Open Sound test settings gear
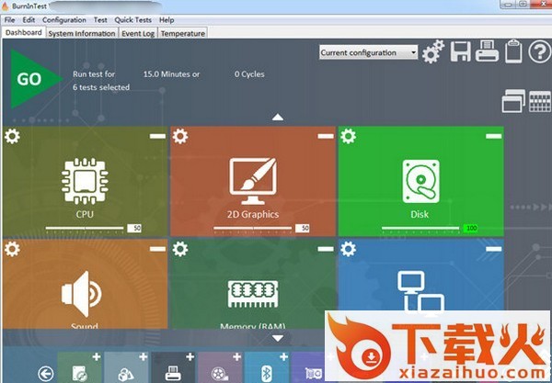The width and height of the screenshot is (552, 383). pyautogui.click(x=12, y=249)
